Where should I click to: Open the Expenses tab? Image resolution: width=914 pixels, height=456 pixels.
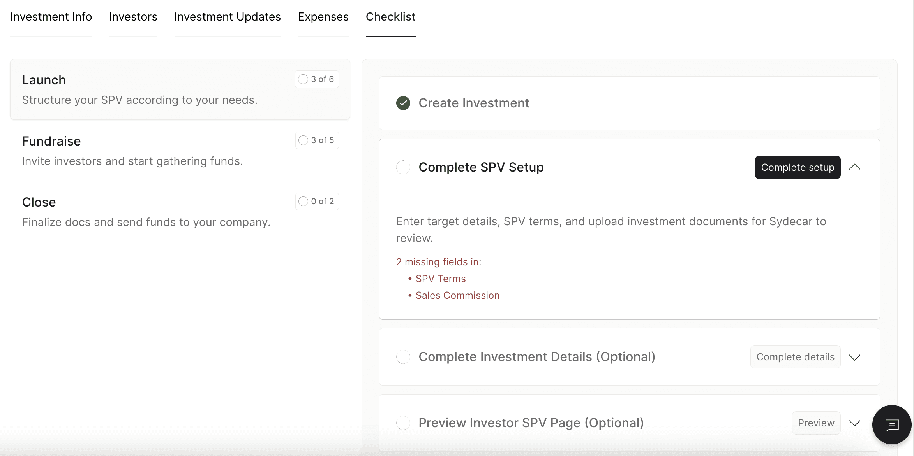323,17
